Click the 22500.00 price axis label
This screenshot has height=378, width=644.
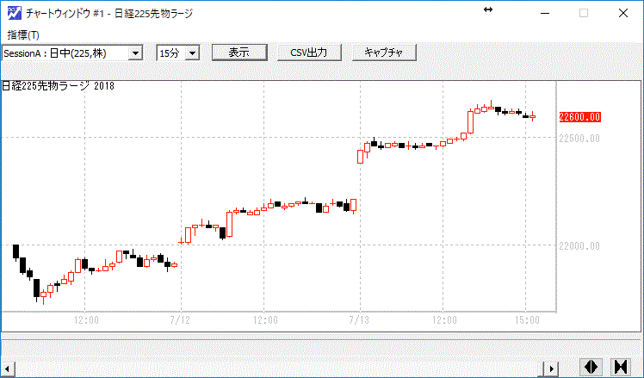pos(579,139)
